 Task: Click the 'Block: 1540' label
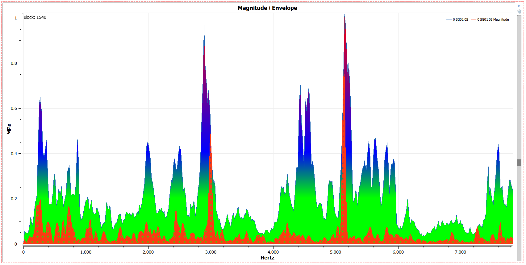point(35,17)
